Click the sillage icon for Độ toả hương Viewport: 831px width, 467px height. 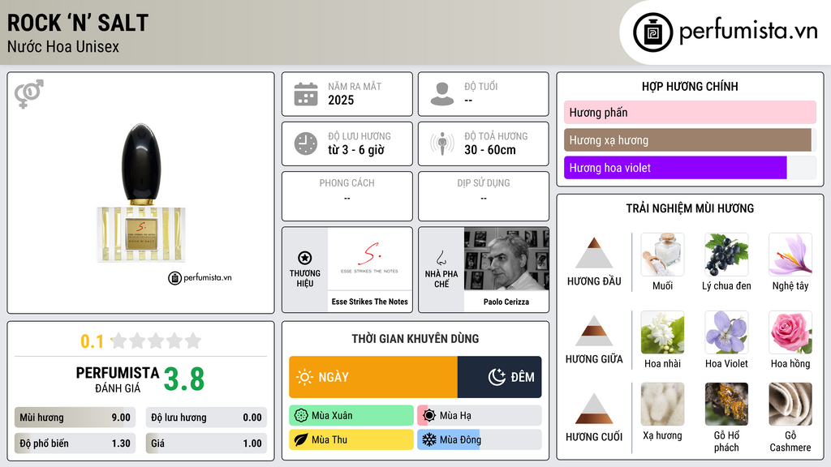point(442,144)
